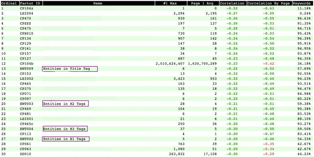Image resolution: width=314 pixels, height=157 pixels.
Task: Select the red correlation by page value -0.34
Action: (269, 149)
